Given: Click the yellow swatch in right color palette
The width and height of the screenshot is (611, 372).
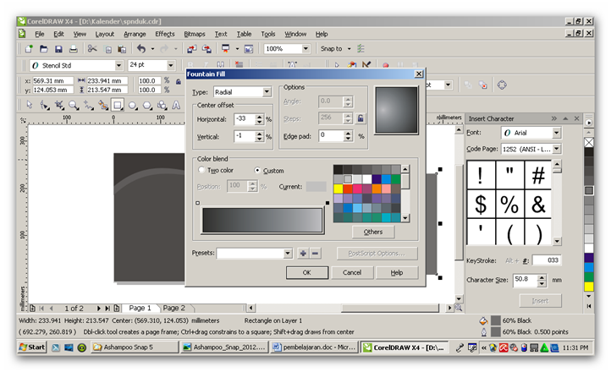Looking at the screenshot, I should (589, 287).
